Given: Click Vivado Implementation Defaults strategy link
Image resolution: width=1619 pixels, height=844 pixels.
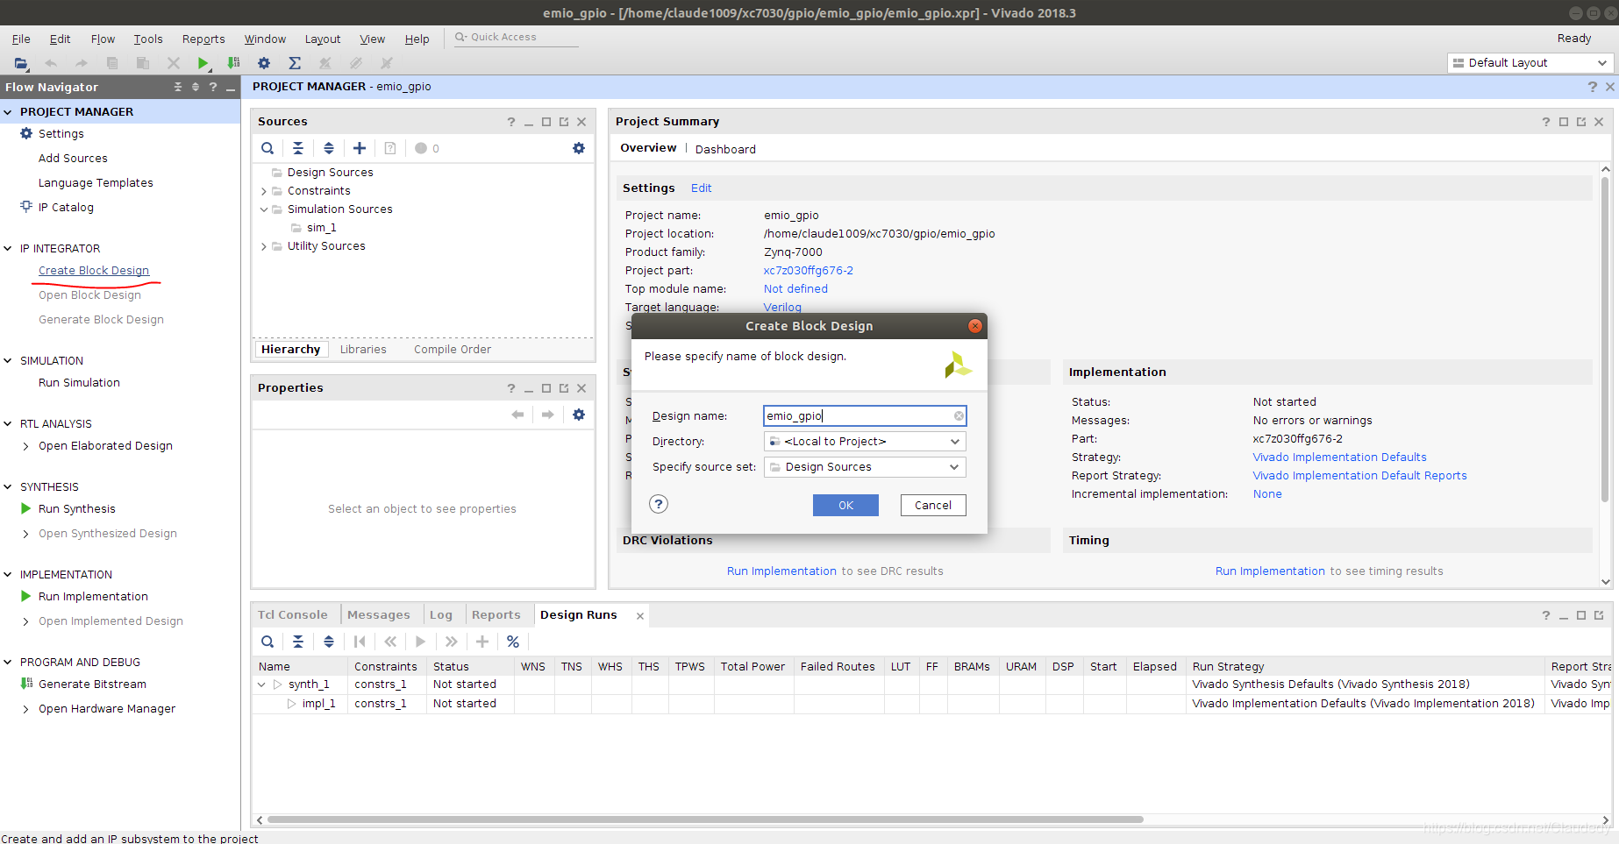Looking at the screenshot, I should coord(1339,457).
